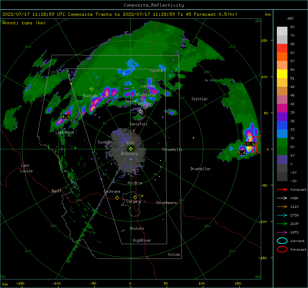Click the orange 111V arrow legend icon
308x288 pixels.
pyautogui.click(x=282, y=206)
